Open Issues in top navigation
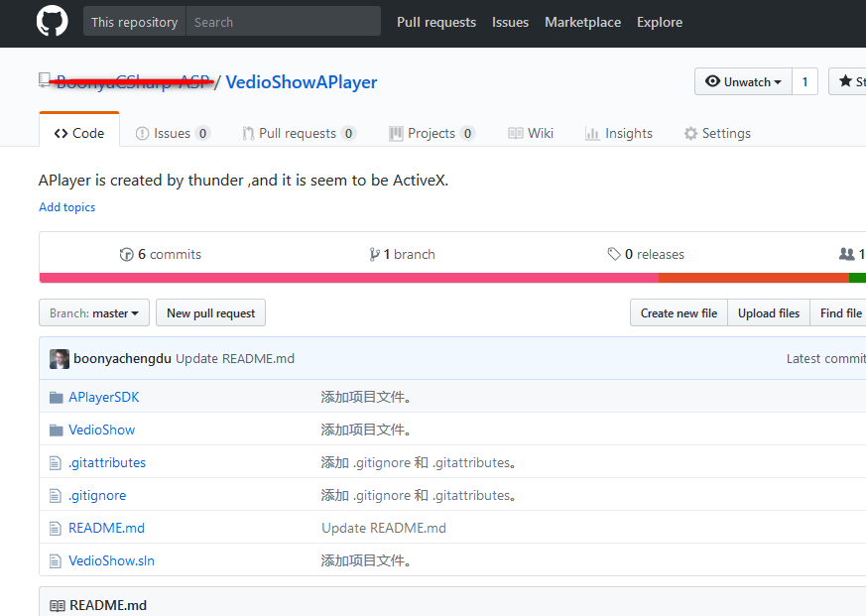Viewport: 866px width, 616px height. click(510, 22)
